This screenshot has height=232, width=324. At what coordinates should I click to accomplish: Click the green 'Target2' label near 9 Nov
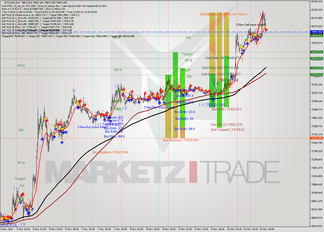[187, 54]
